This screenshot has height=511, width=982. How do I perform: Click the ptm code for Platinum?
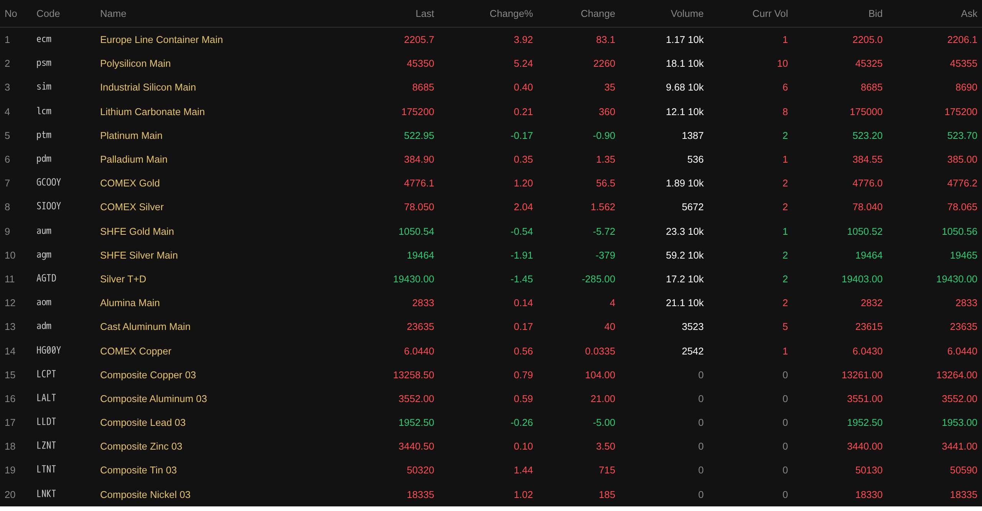point(44,135)
